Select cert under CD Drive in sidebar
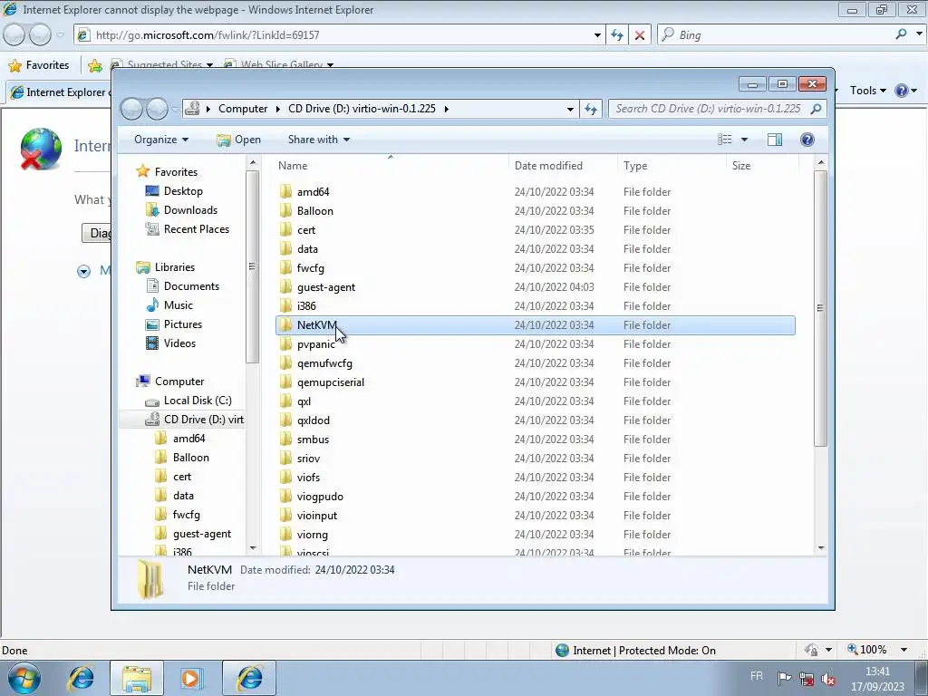The image size is (928, 696). pos(181,477)
